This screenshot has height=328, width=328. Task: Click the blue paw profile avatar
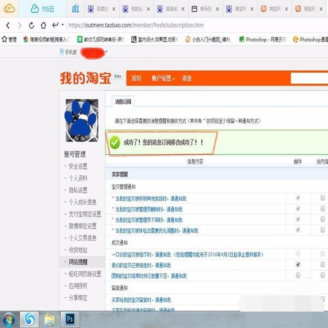pos(82,120)
